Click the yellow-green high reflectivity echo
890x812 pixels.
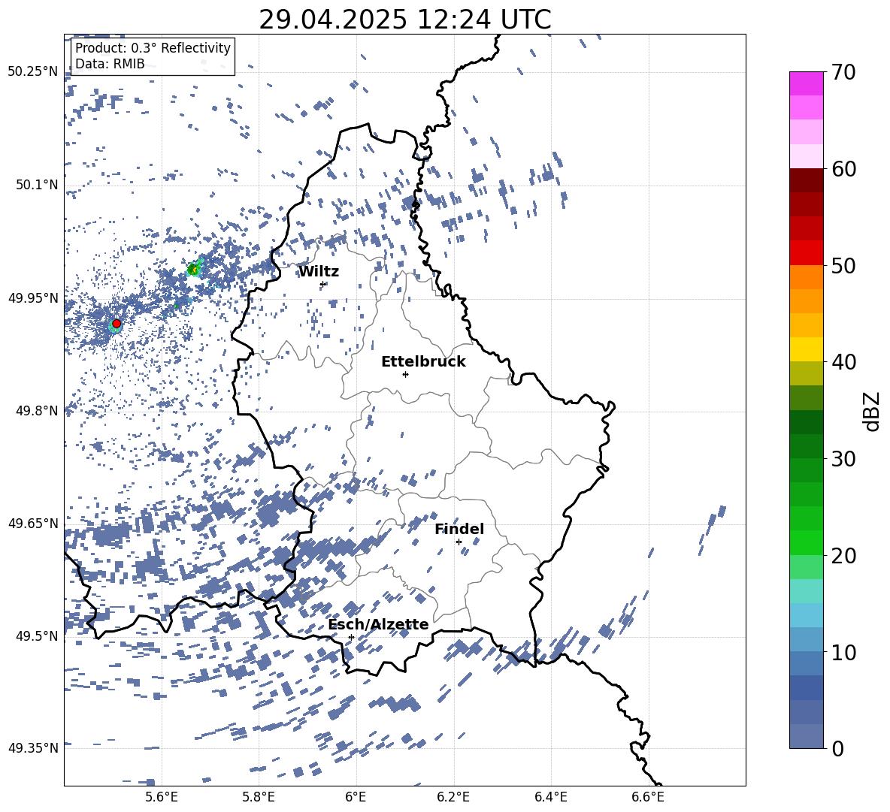[x=193, y=270]
